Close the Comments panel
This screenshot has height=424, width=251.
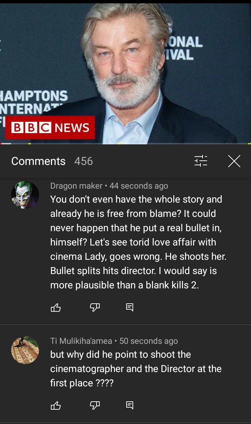(234, 161)
